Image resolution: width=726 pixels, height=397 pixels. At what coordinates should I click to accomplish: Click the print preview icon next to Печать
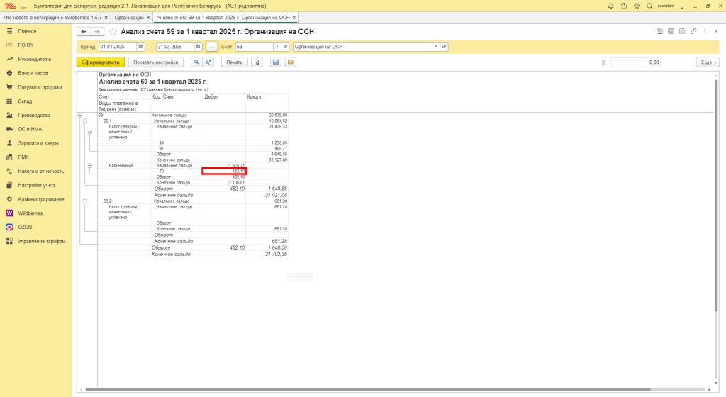tap(257, 62)
